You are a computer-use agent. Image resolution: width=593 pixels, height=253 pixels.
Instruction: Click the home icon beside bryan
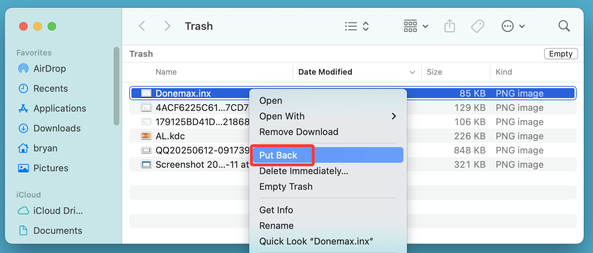(x=23, y=148)
